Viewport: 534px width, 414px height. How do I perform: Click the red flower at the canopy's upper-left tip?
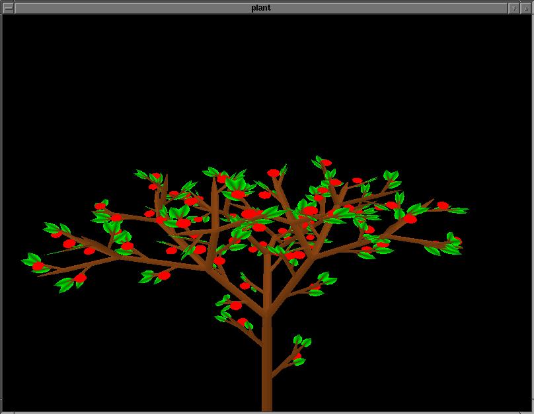[x=156, y=177]
